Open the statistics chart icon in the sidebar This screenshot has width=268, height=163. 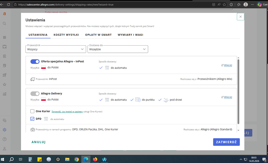tap(5, 94)
